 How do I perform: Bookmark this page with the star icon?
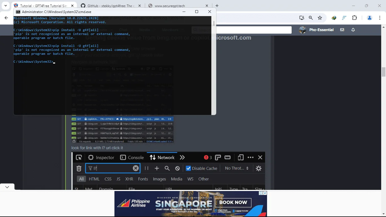tap(320, 18)
